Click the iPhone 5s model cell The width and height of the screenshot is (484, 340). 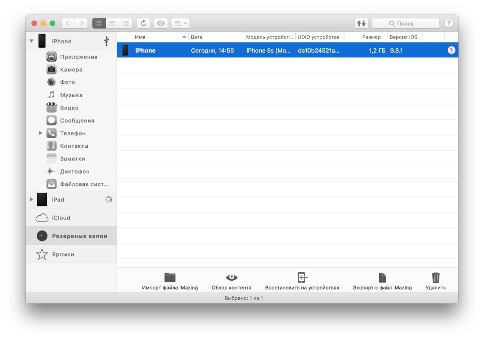point(268,51)
